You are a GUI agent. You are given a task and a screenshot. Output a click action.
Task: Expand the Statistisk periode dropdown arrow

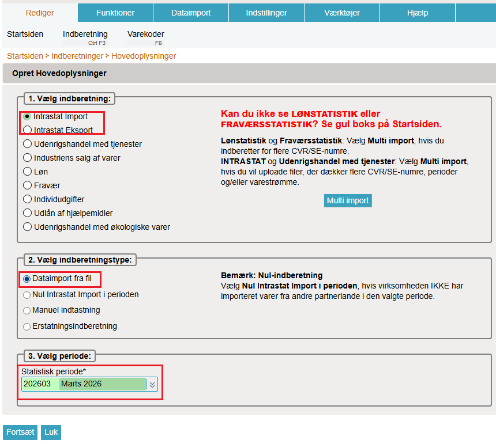point(152,384)
